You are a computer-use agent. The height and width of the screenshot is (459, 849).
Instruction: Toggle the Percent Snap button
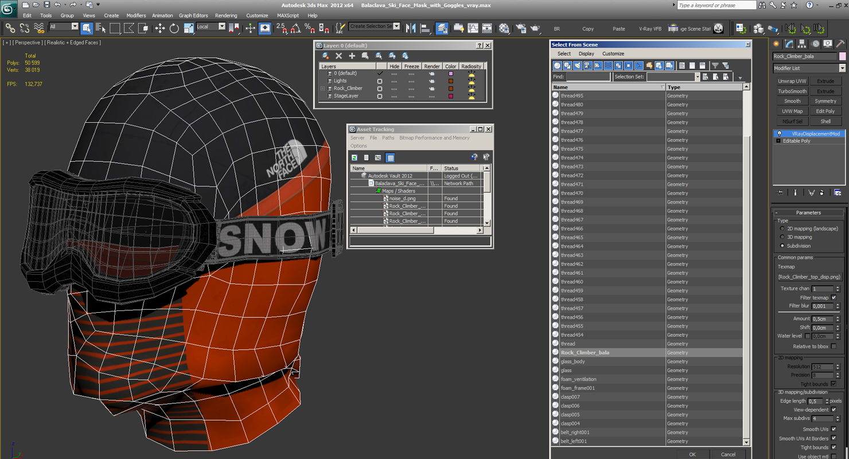click(x=310, y=28)
